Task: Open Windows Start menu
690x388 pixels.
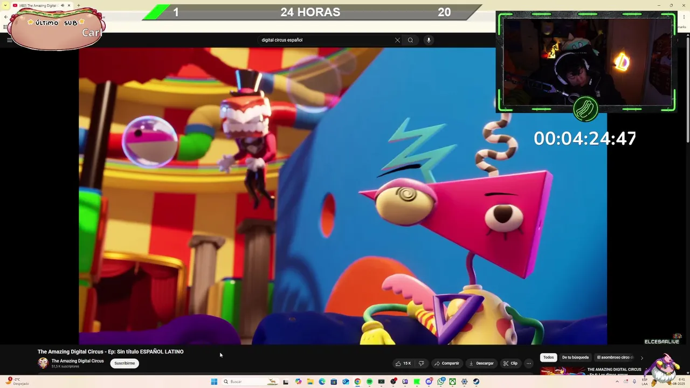Action: pyautogui.click(x=214, y=382)
